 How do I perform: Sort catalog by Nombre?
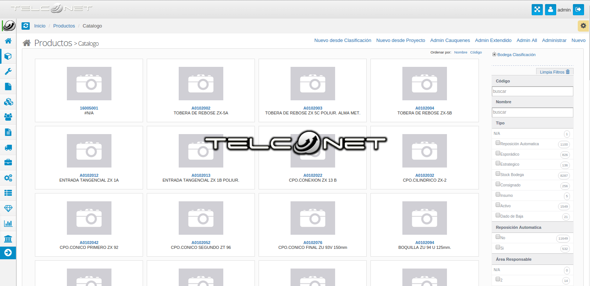pyautogui.click(x=461, y=52)
